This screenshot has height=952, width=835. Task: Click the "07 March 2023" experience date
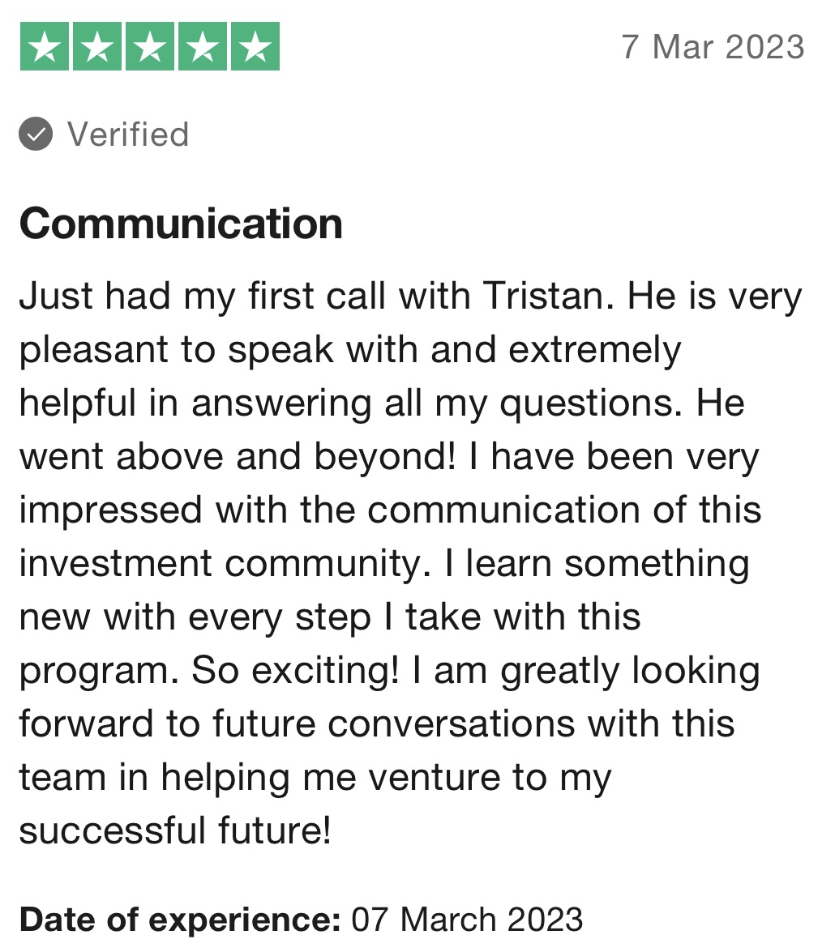(467, 920)
